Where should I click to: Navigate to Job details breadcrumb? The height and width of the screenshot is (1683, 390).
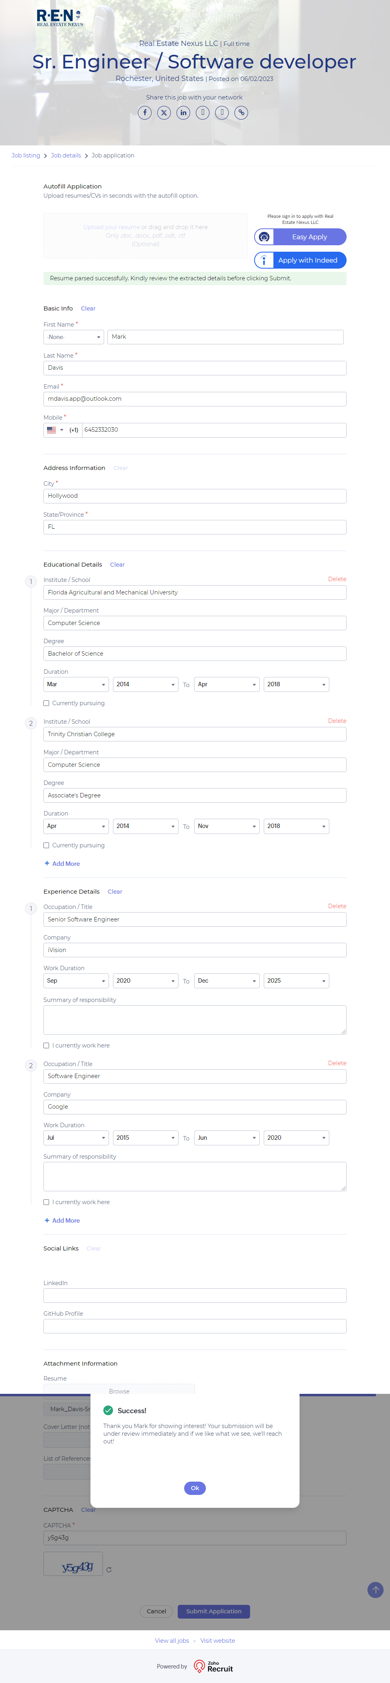click(66, 155)
